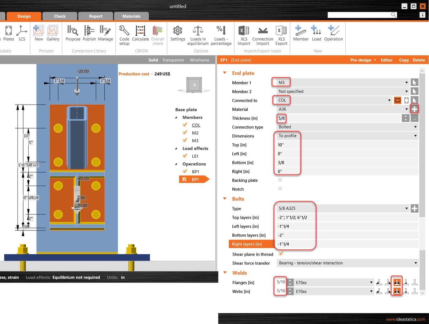Click the Loads in equilibrium icon
Image resolution: width=429 pixels, height=324 pixels.
coord(198,34)
